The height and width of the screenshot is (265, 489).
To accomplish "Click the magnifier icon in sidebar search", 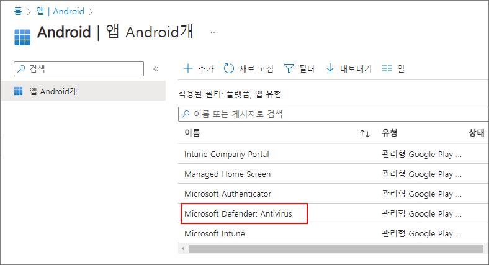I will (x=21, y=69).
